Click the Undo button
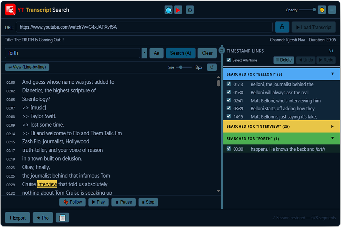341x227 pixels. point(305,60)
